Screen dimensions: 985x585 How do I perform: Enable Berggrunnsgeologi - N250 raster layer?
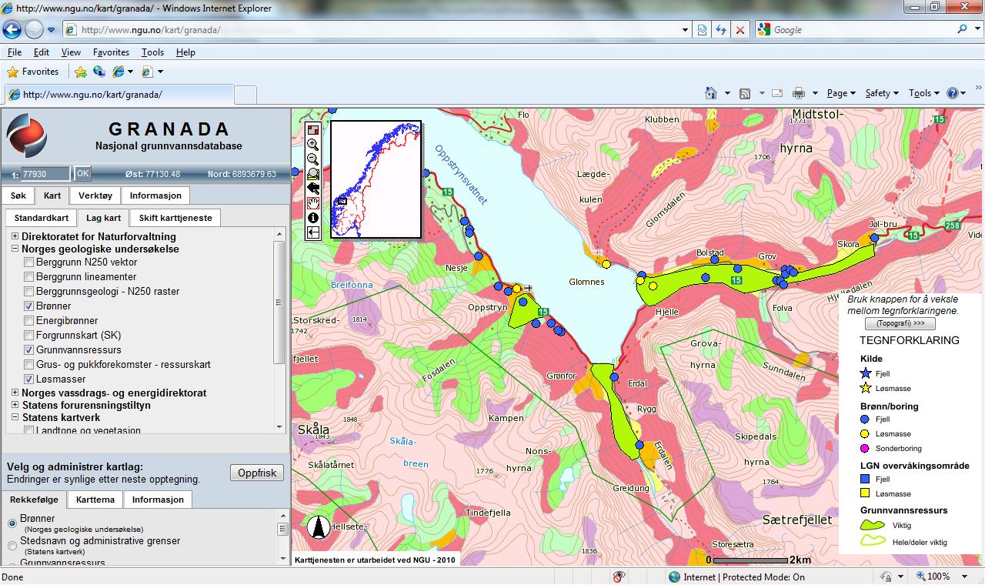click(x=29, y=292)
